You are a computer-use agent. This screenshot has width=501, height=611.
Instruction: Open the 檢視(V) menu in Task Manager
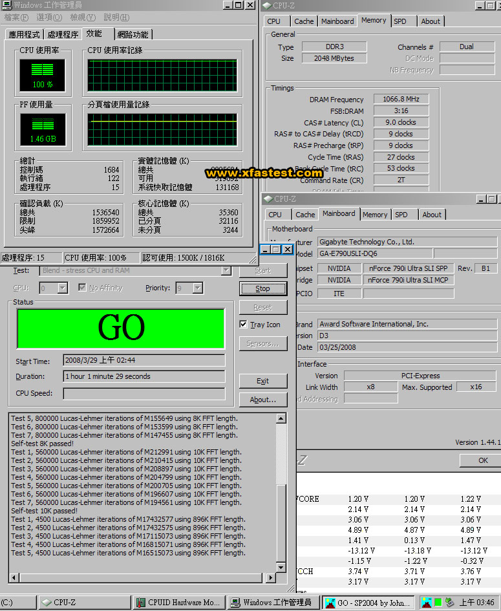[82, 17]
